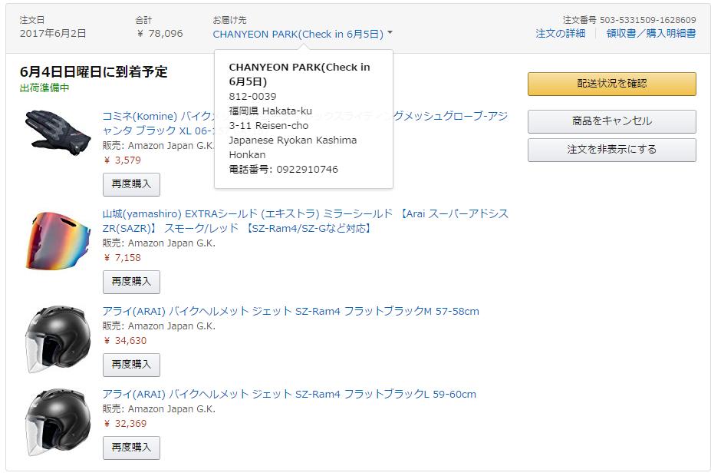711x476 pixels.
Task: Click 再度購入 for the Yamashiro shield
Action: coord(131,282)
